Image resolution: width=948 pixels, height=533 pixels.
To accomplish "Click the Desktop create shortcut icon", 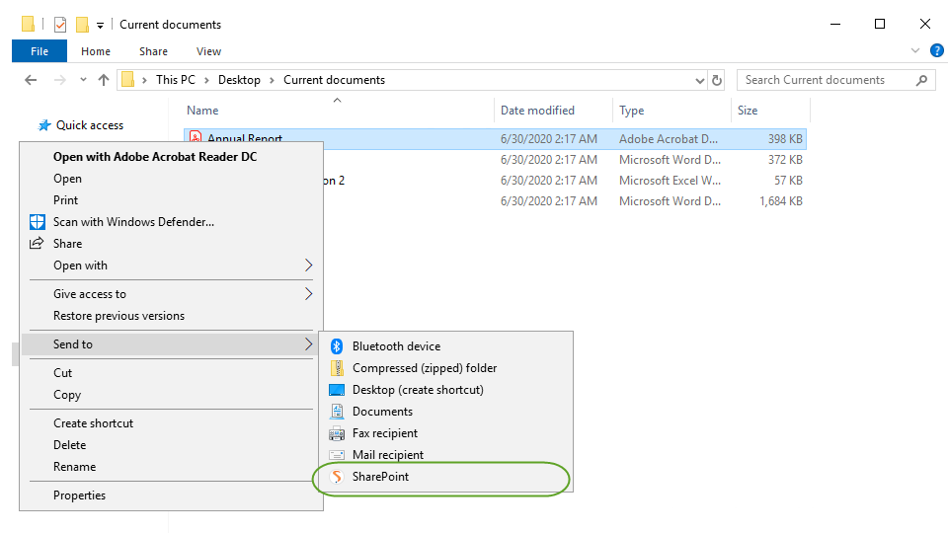I will [337, 390].
